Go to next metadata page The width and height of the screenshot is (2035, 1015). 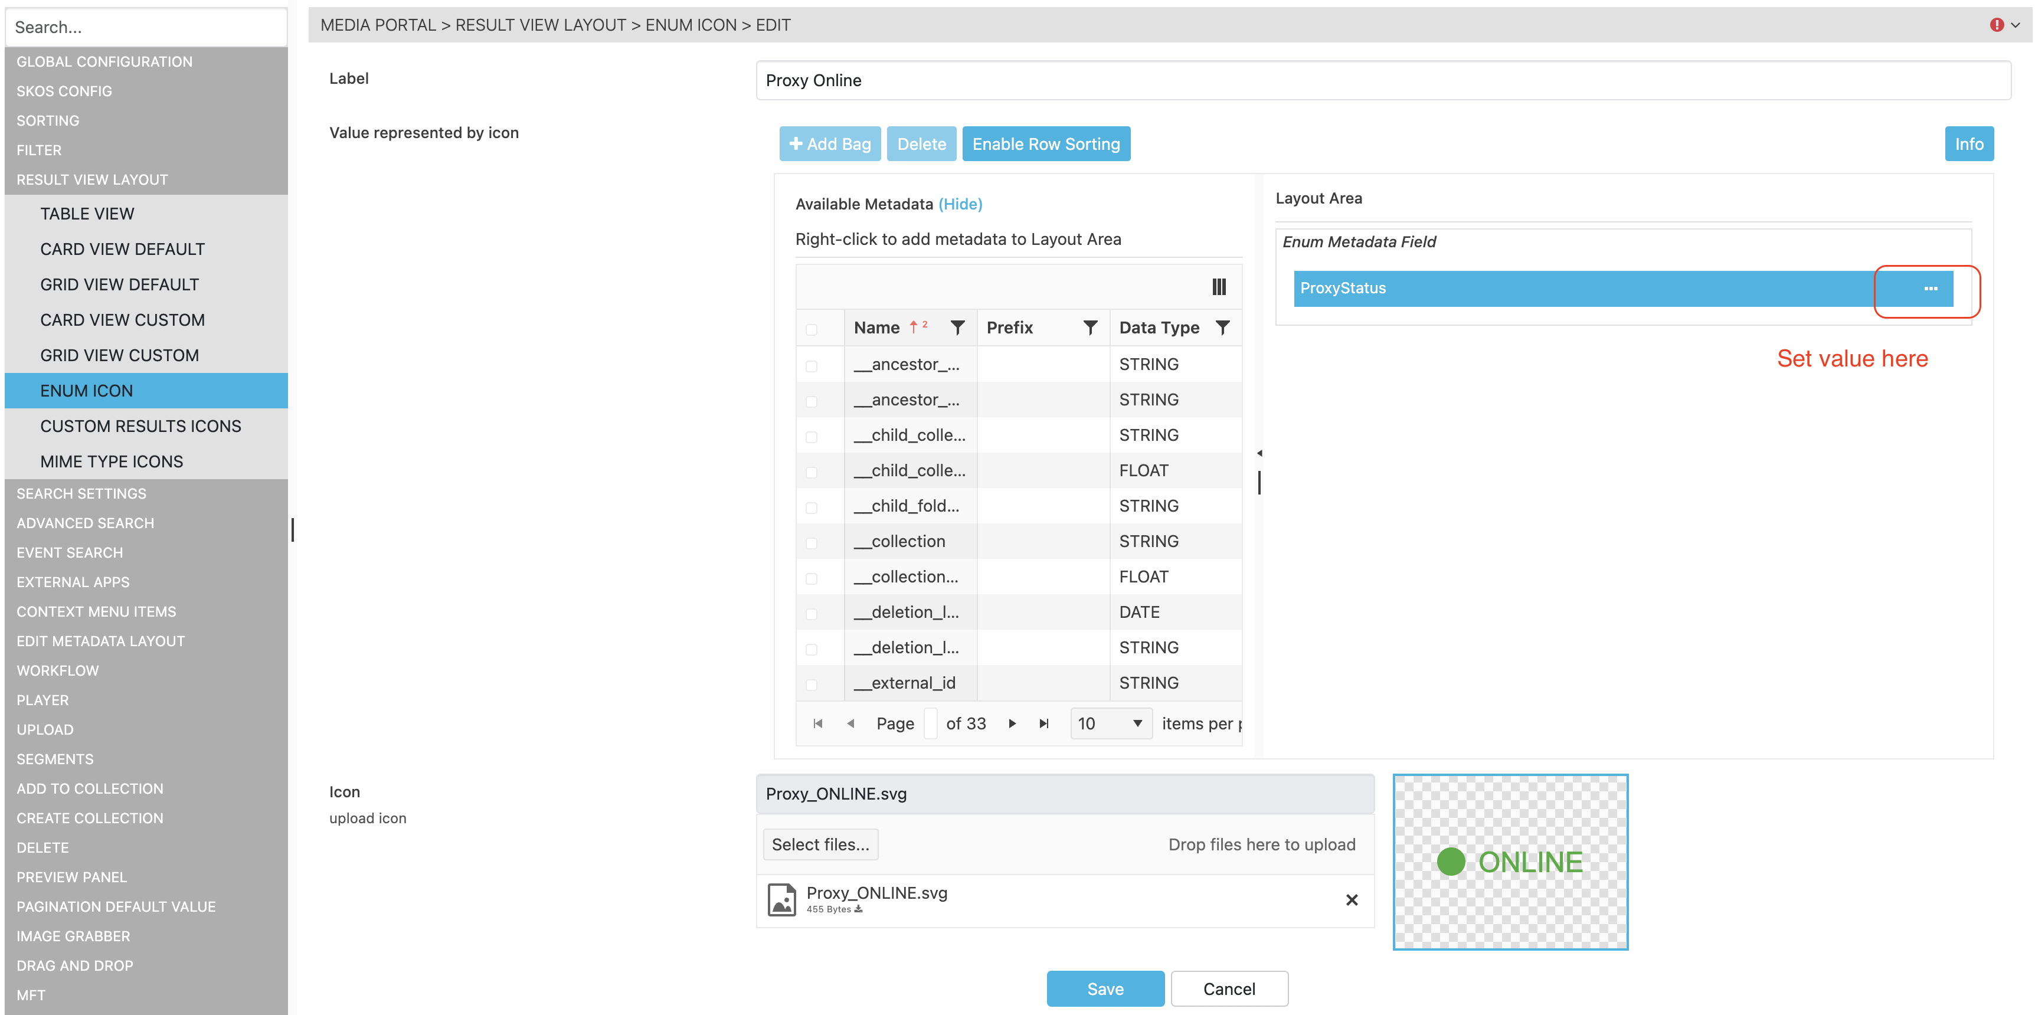[1012, 723]
